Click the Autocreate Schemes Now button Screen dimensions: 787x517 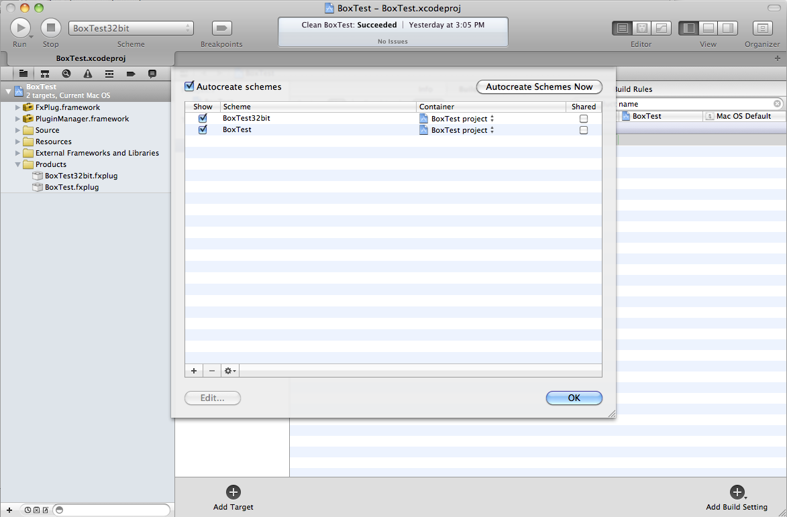click(x=539, y=87)
